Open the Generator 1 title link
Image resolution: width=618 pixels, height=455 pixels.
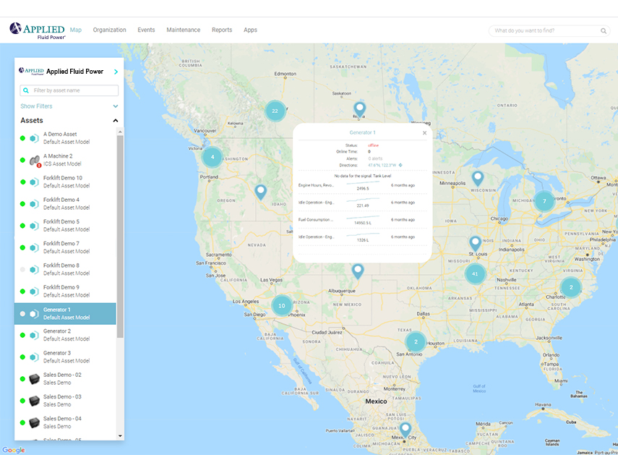point(363,132)
